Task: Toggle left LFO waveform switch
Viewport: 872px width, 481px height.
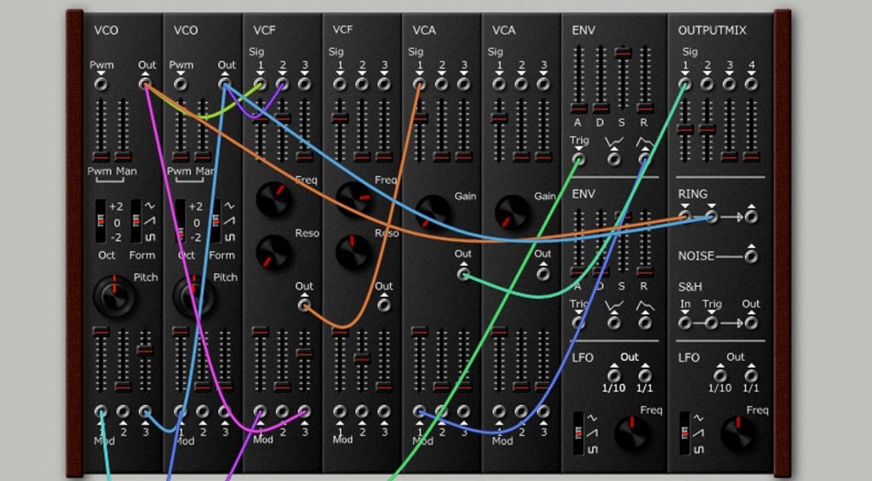Action: (579, 433)
